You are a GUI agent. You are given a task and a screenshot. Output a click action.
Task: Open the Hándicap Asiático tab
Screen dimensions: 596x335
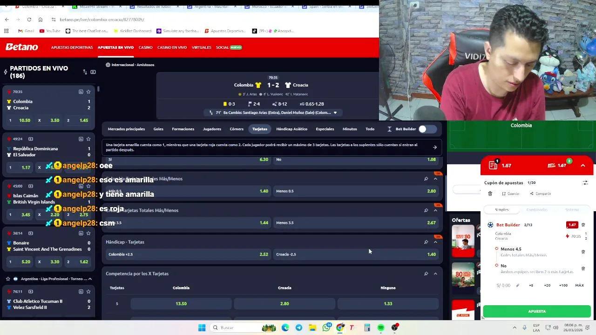tap(291, 129)
